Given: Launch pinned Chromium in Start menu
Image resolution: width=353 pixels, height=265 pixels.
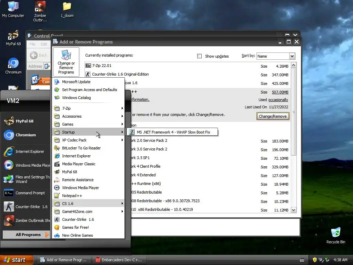Looking at the screenshot, I should point(27,135).
